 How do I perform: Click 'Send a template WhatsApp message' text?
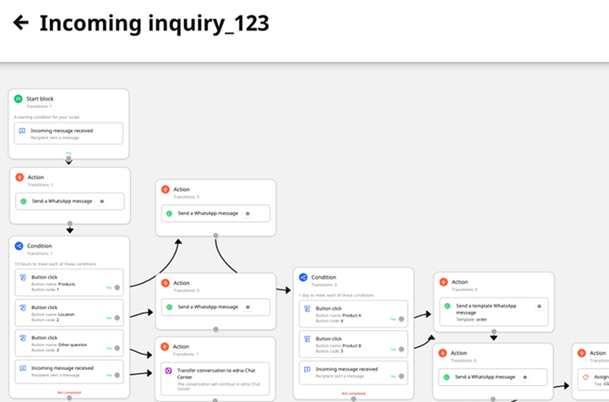point(486,309)
